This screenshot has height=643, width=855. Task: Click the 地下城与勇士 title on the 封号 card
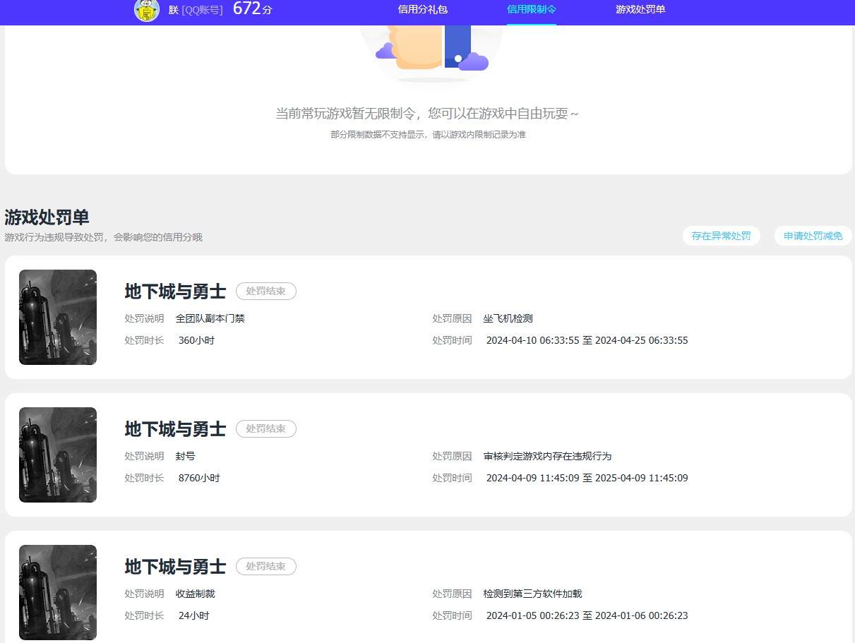coord(175,429)
